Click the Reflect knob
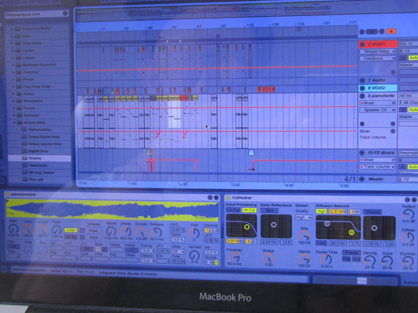This screenshot has height=313, width=418. tap(408, 214)
